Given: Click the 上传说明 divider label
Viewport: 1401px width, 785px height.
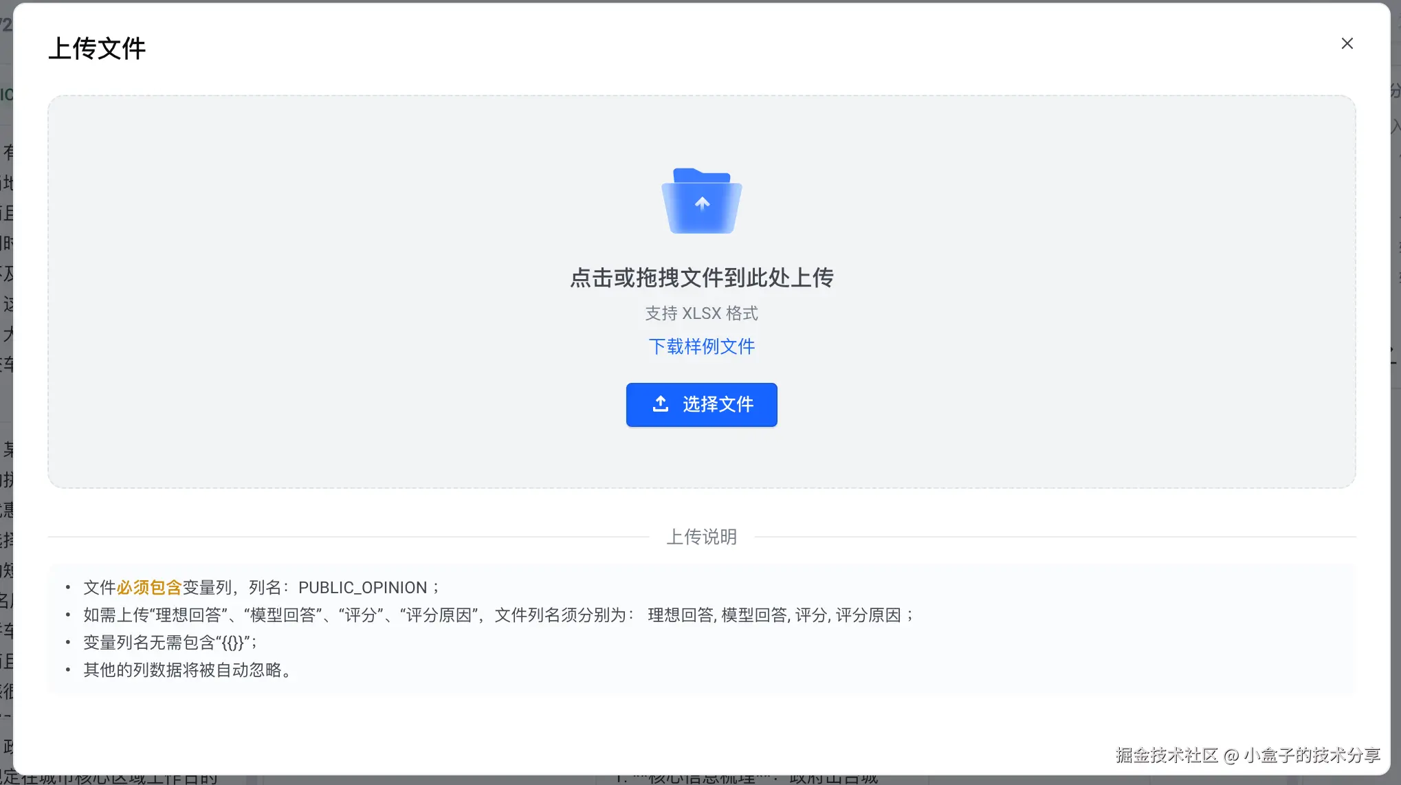Looking at the screenshot, I should point(701,537).
